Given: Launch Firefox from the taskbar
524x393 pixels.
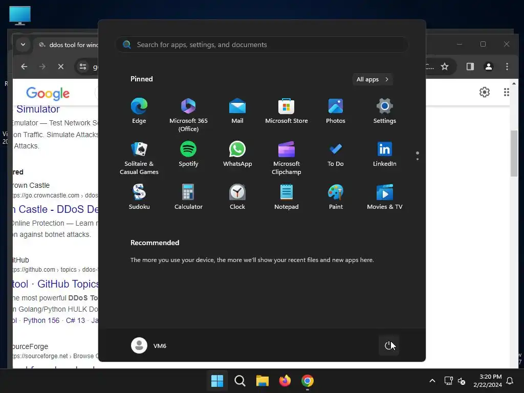Looking at the screenshot, I should tap(285, 381).
